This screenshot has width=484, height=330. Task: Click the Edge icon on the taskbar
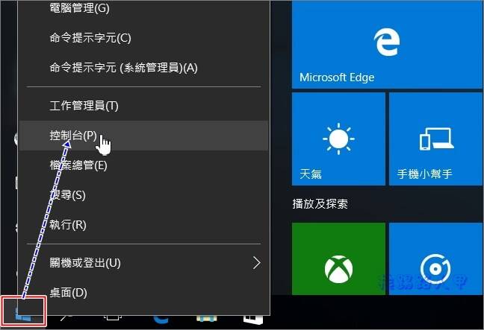pyautogui.click(x=161, y=320)
